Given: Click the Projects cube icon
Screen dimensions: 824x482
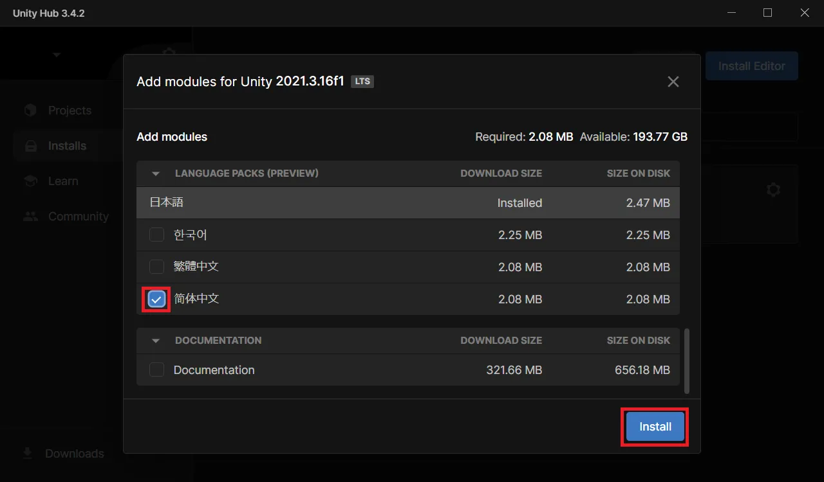Looking at the screenshot, I should (x=30, y=111).
